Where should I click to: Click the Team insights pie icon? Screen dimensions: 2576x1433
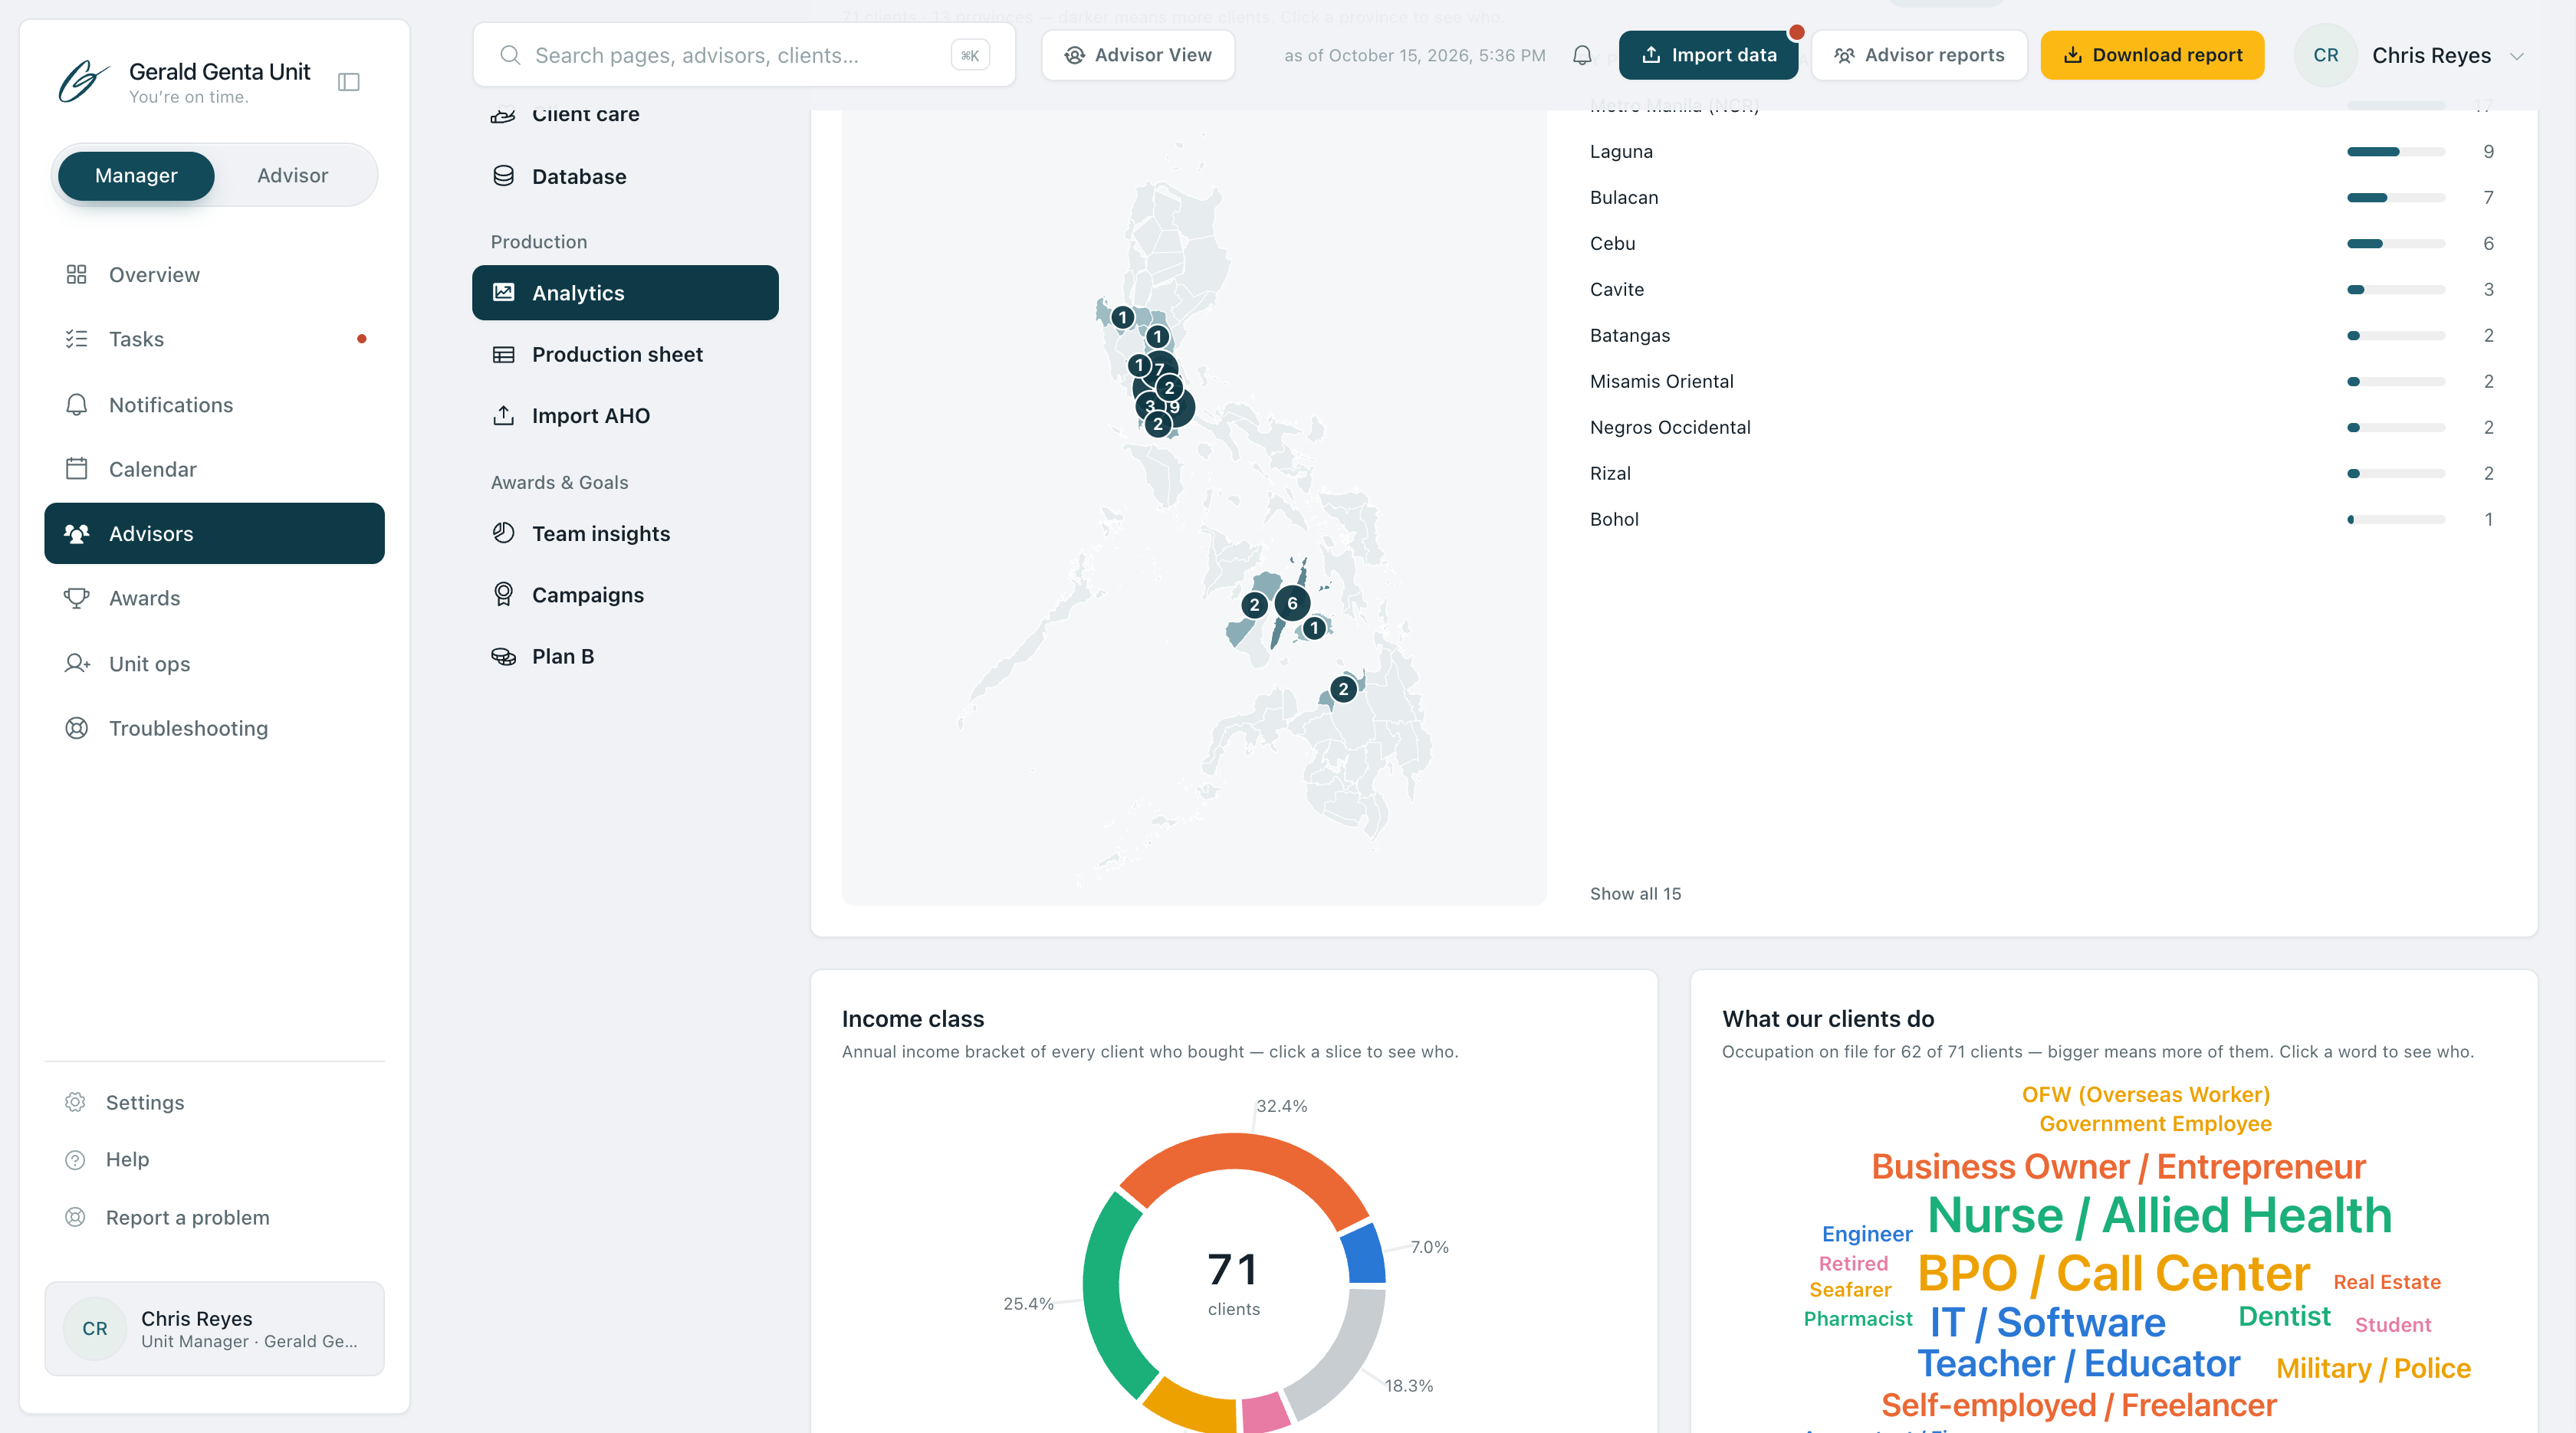[x=503, y=533]
